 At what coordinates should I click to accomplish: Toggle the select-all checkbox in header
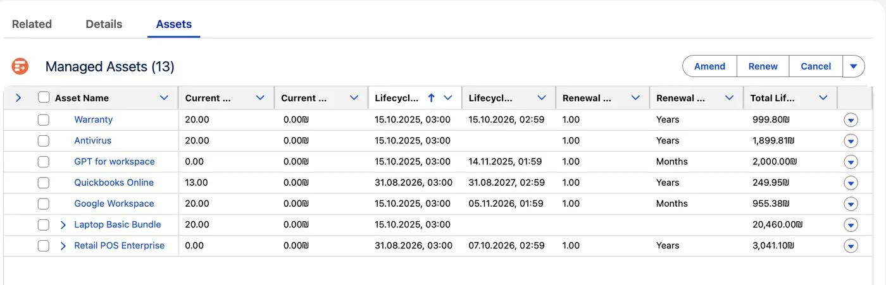pos(44,97)
